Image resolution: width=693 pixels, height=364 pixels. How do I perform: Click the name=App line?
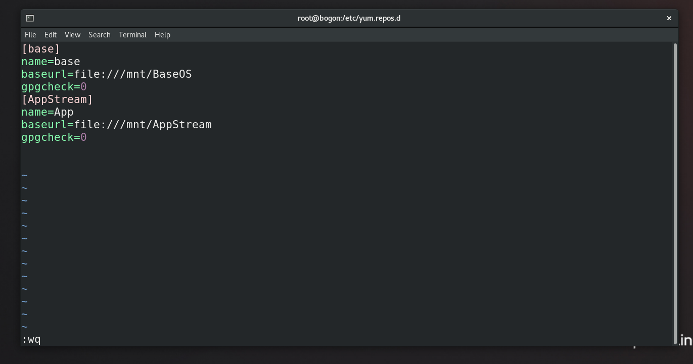47,112
